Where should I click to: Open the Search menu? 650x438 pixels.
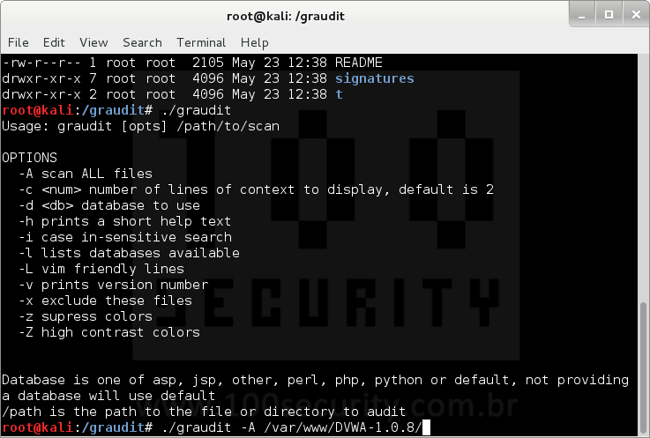(142, 42)
